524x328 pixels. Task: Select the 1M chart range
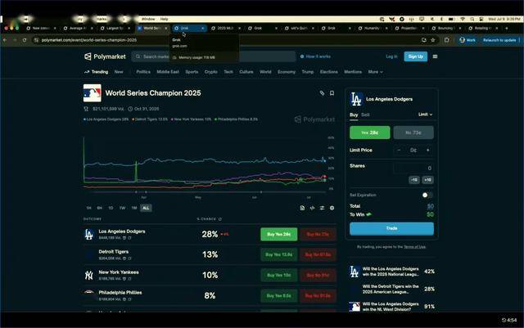coord(134,208)
